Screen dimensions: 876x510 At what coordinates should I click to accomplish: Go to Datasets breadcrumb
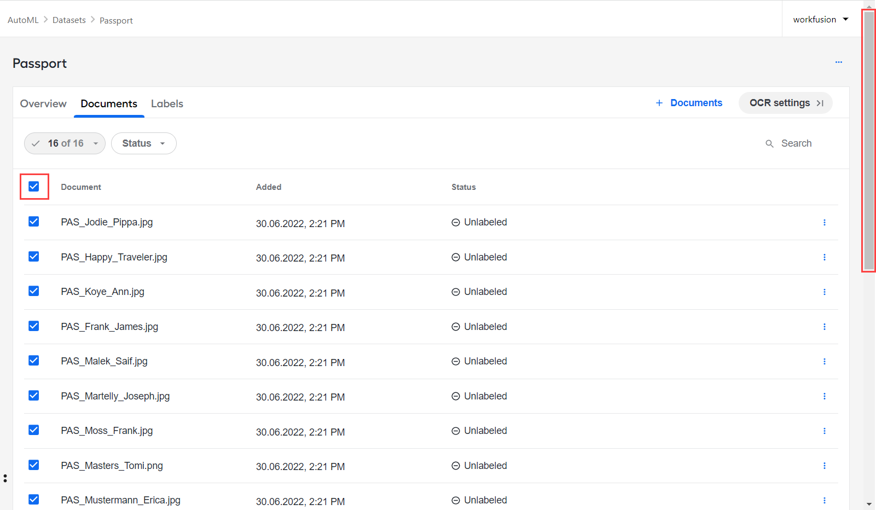click(69, 20)
